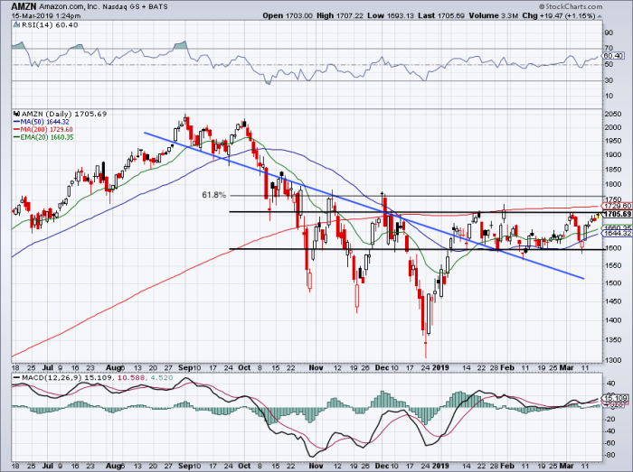The height and width of the screenshot is (472, 633).
Task: Select the Chg +19.47 (+1.16%) value
Action: [x=558, y=16]
